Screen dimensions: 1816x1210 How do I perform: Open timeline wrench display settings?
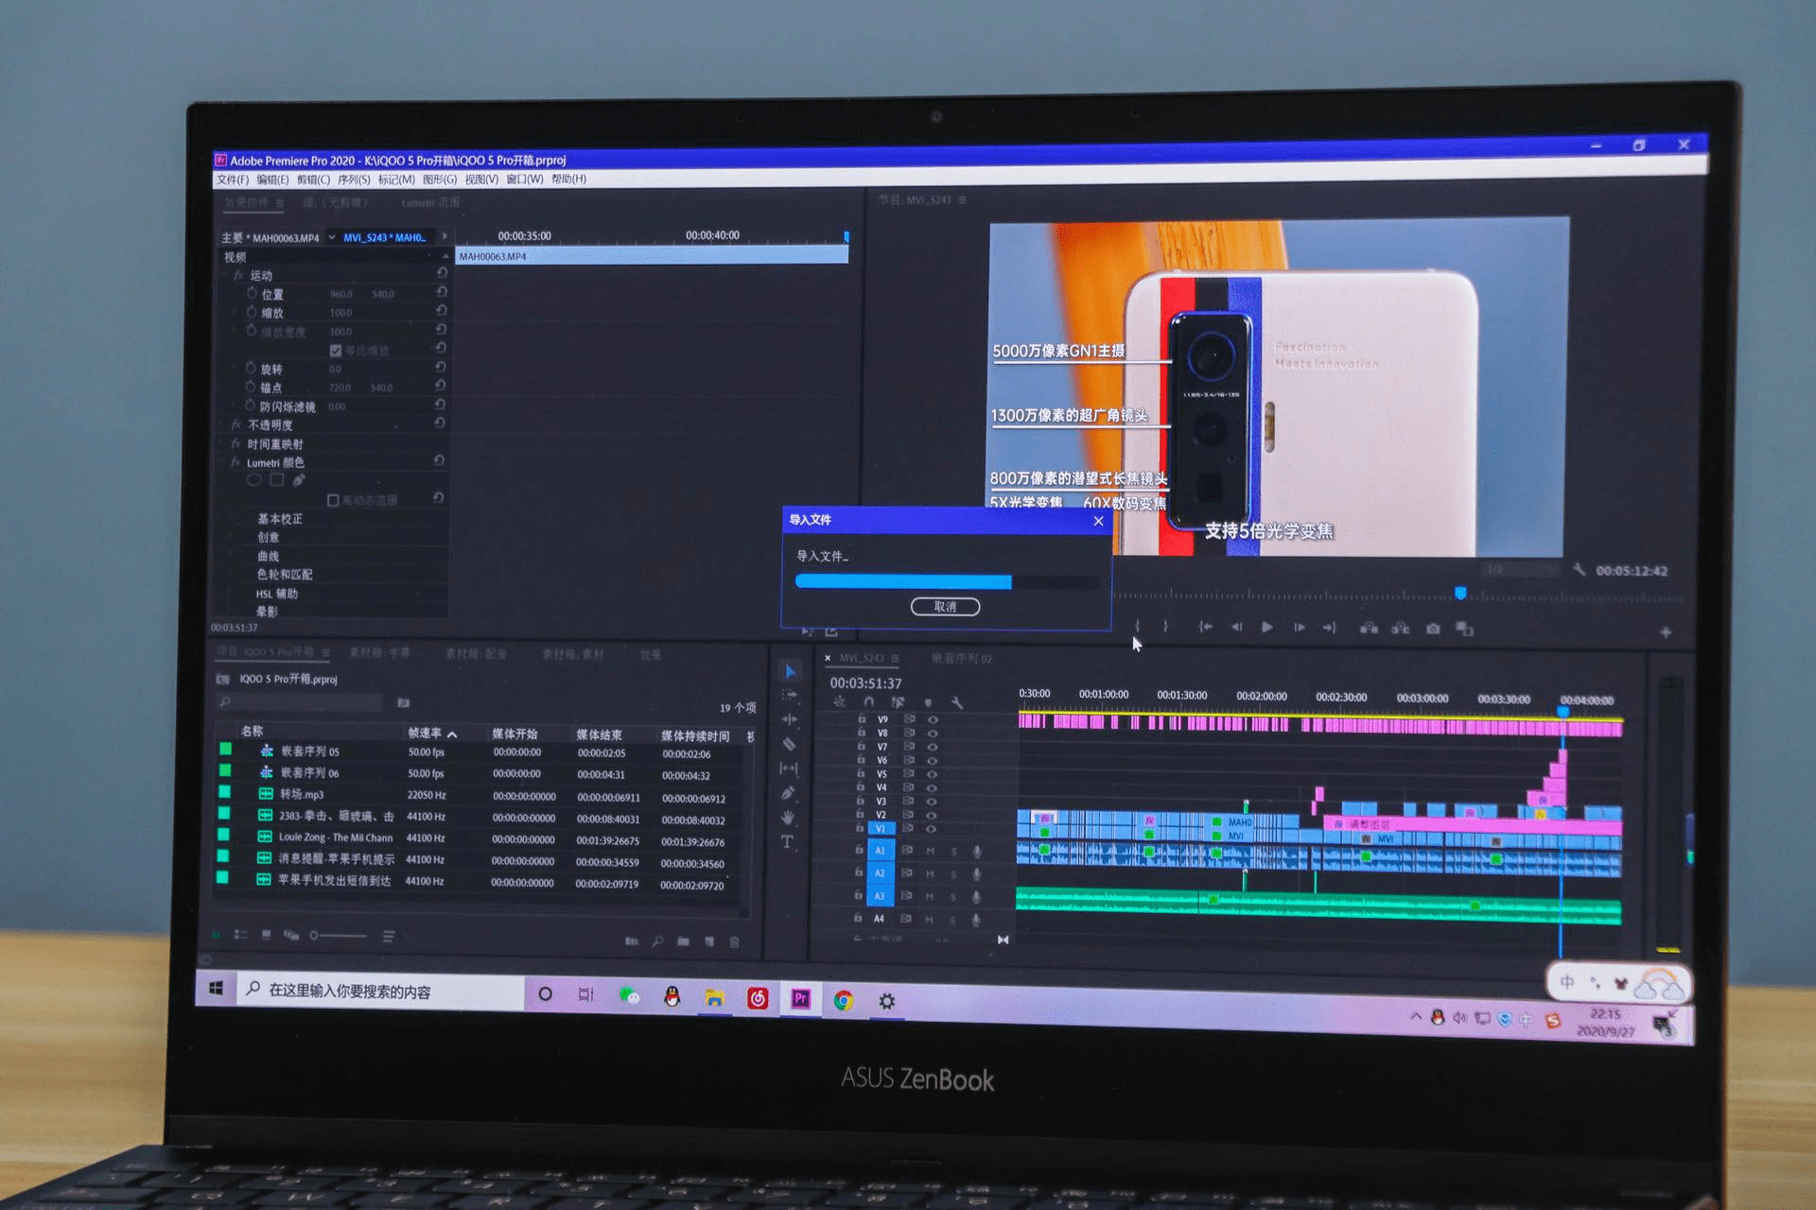(957, 702)
